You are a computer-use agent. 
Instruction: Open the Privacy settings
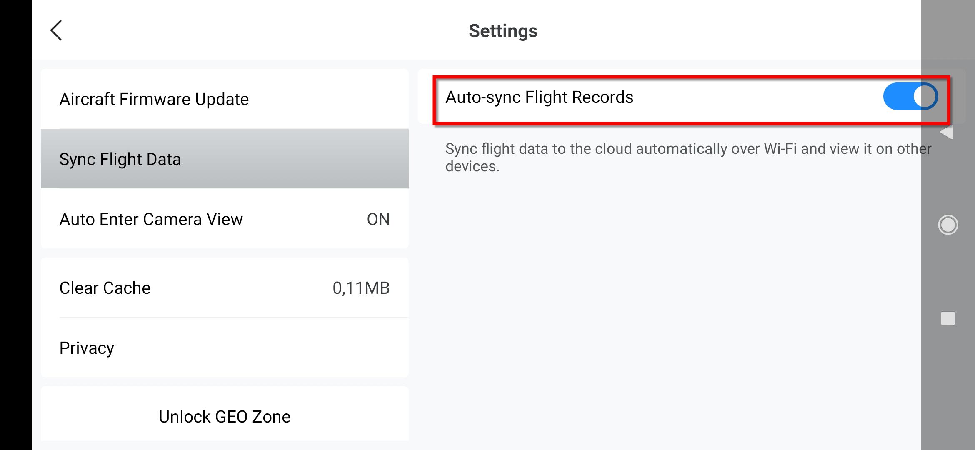point(87,348)
